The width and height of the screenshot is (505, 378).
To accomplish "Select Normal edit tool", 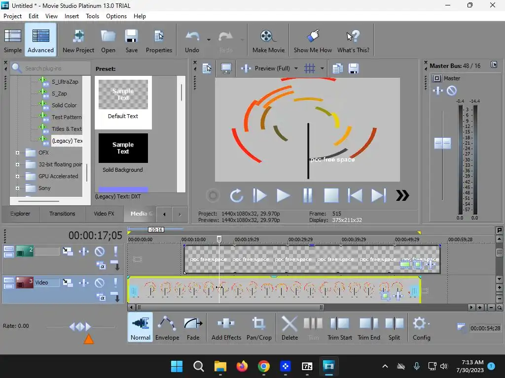I will point(140,327).
